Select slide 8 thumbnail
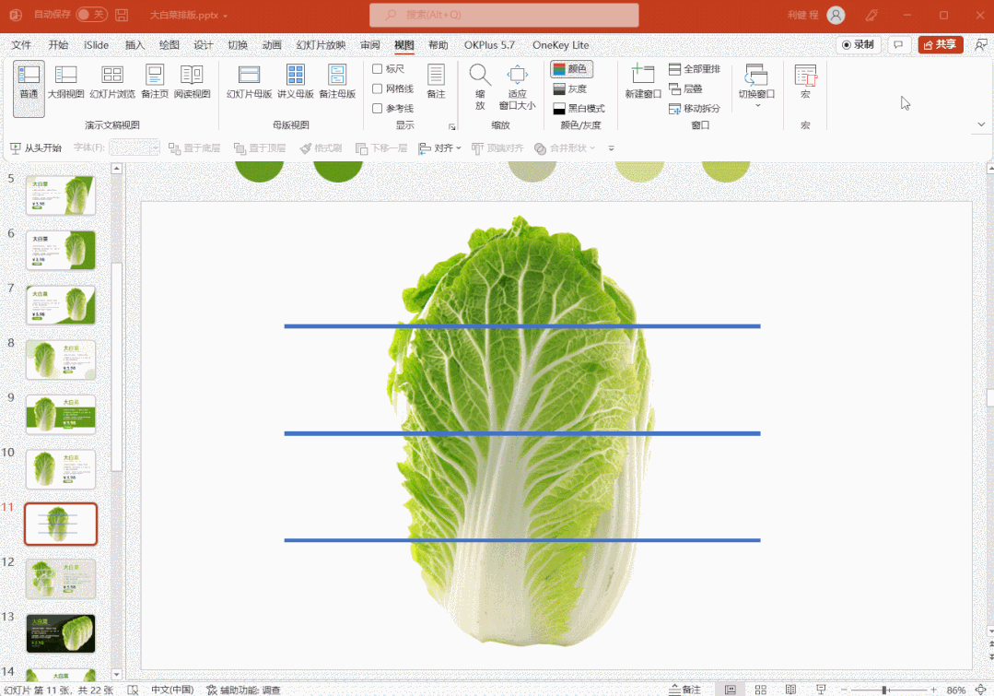 61,360
